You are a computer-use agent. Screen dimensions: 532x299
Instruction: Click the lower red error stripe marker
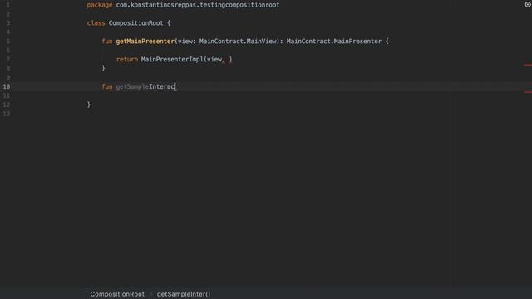(x=528, y=92)
